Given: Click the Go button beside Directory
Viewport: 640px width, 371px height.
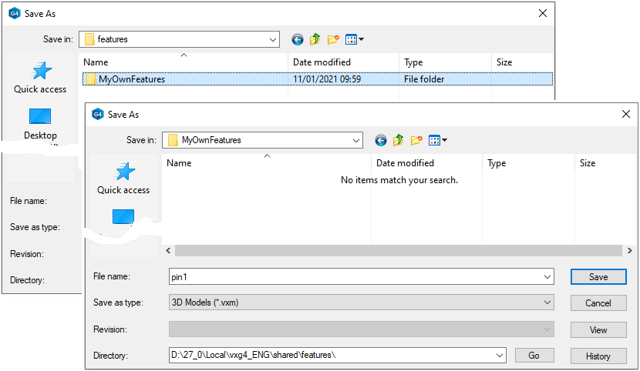Looking at the screenshot, I should [534, 356].
